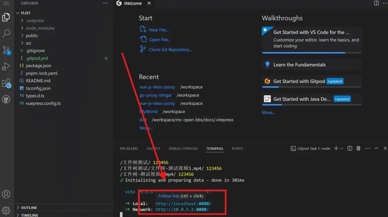Open the Run and Debug view
388x217 pixels.
[6, 66]
